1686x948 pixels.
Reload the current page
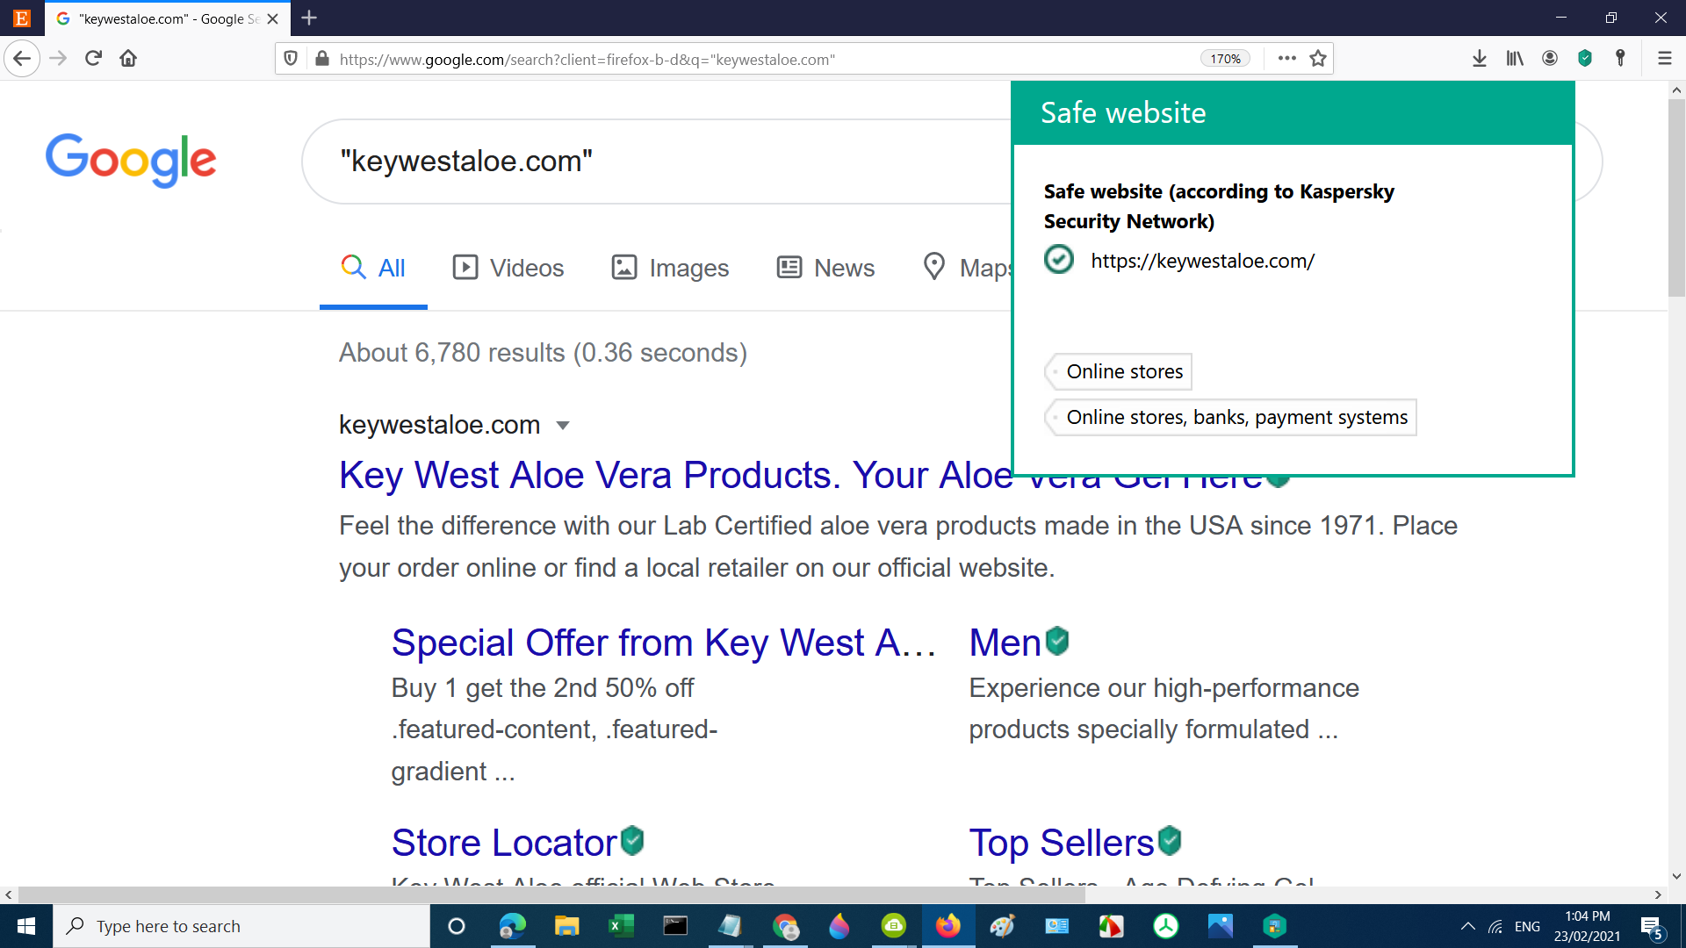pos(93,59)
